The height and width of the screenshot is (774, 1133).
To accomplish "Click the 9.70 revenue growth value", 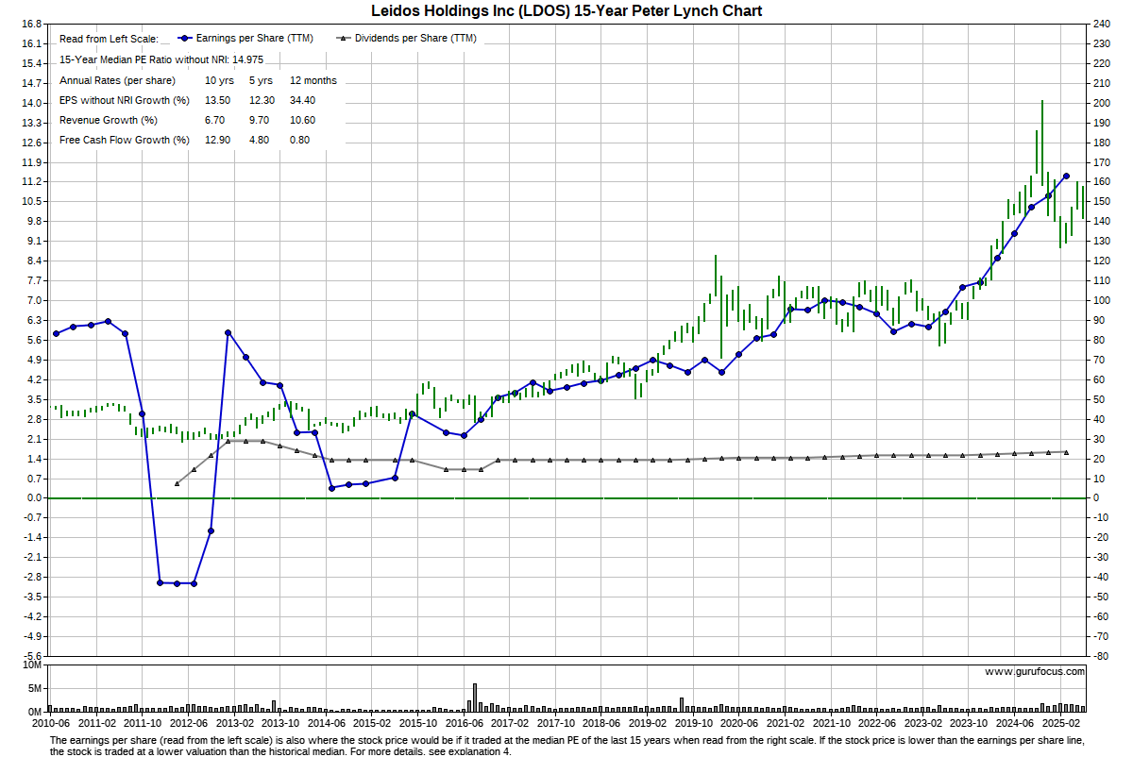I will (260, 120).
